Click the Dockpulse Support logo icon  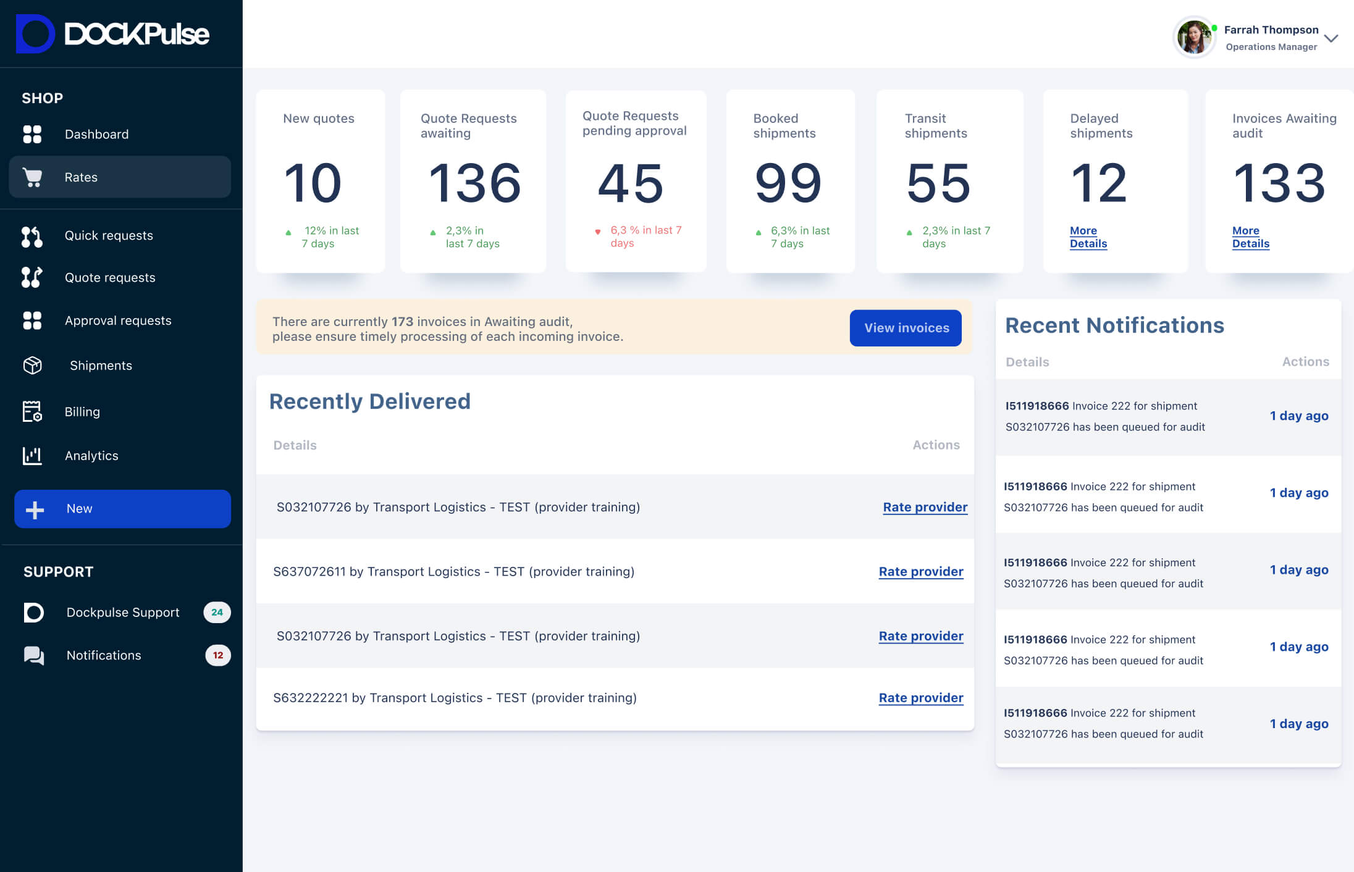point(34,612)
